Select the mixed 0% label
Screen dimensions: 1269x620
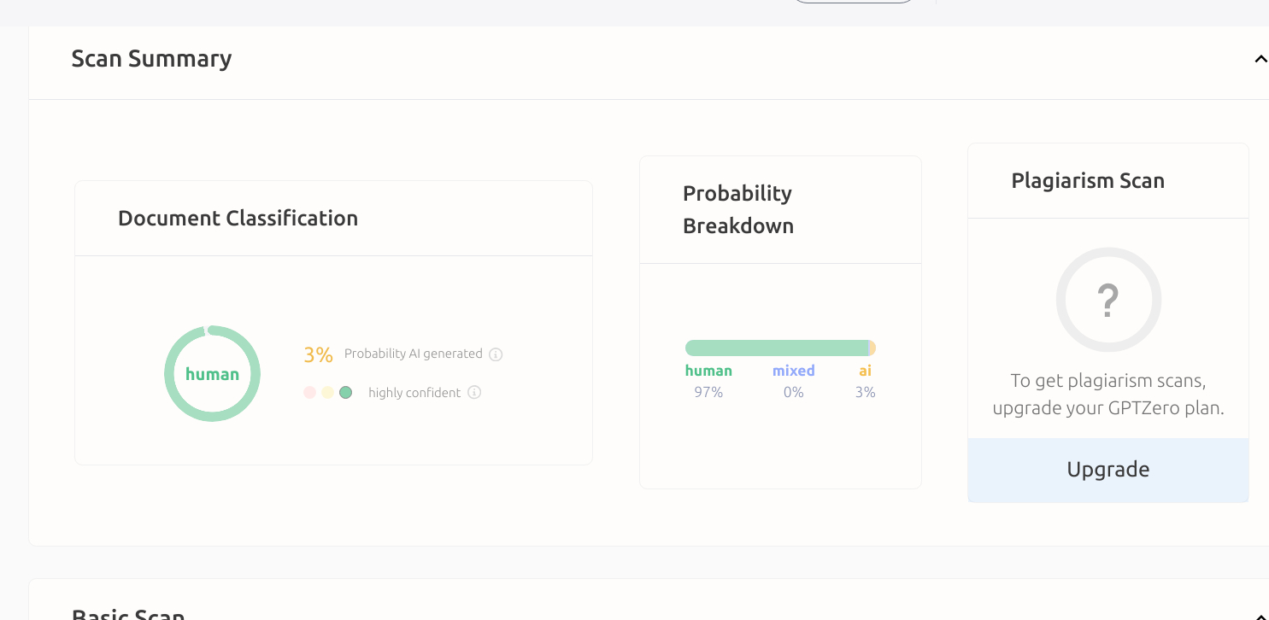click(x=794, y=382)
